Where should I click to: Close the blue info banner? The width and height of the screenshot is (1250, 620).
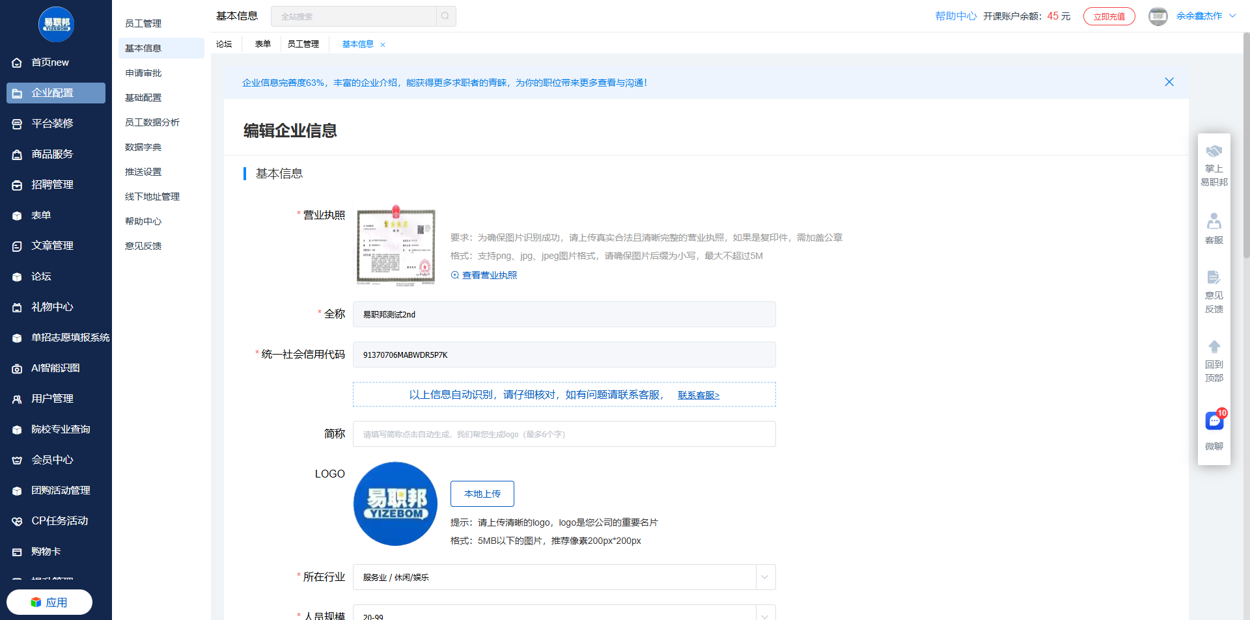[1169, 82]
